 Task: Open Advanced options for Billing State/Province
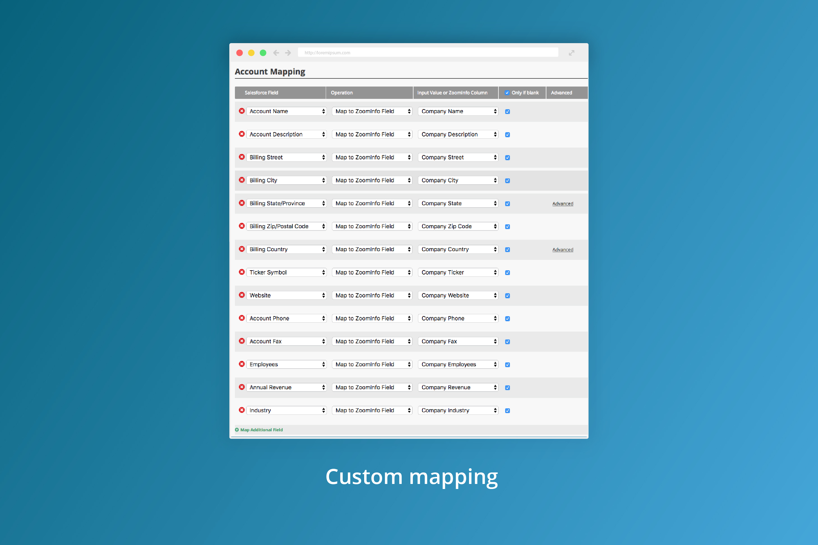click(562, 203)
